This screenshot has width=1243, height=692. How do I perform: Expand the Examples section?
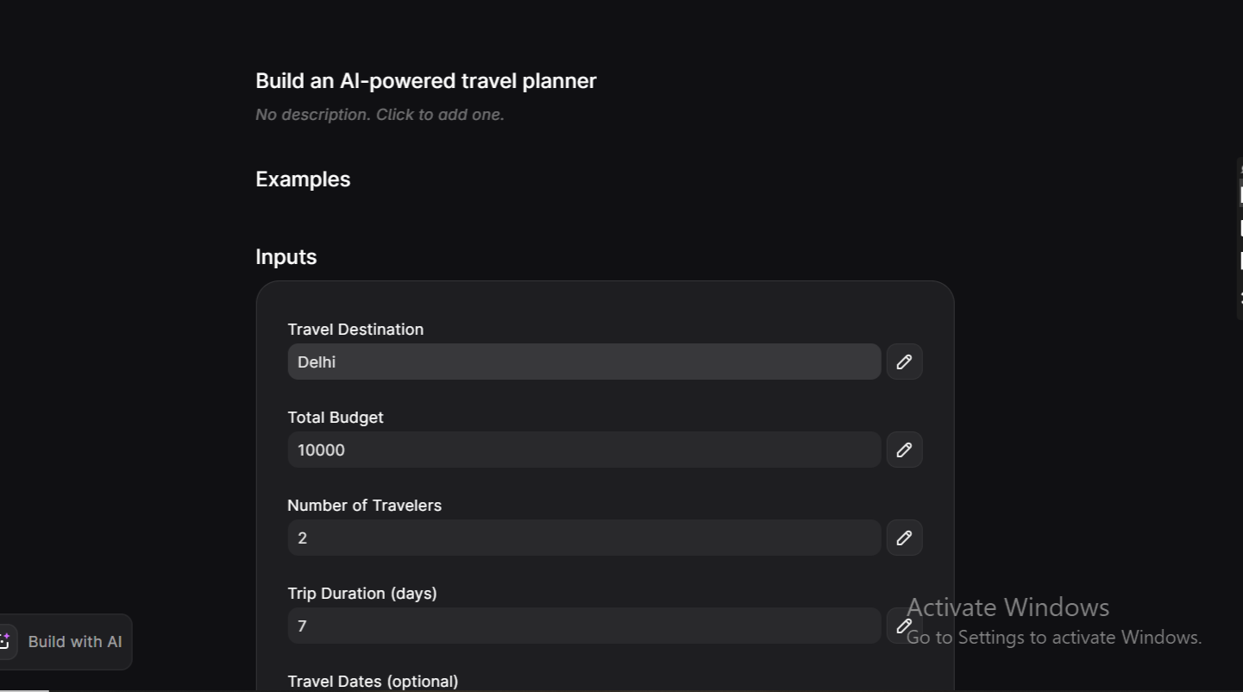303,179
